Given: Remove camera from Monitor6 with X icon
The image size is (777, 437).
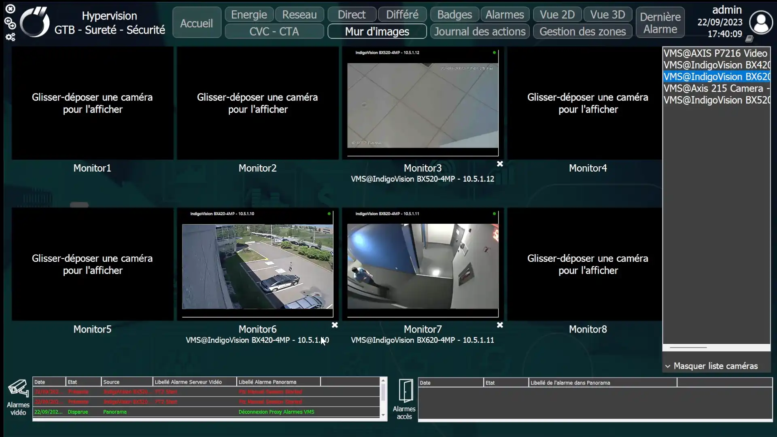Looking at the screenshot, I should coord(335,325).
